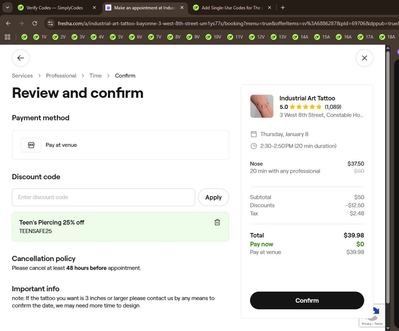Click the browser forward arrow

coord(21,23)
